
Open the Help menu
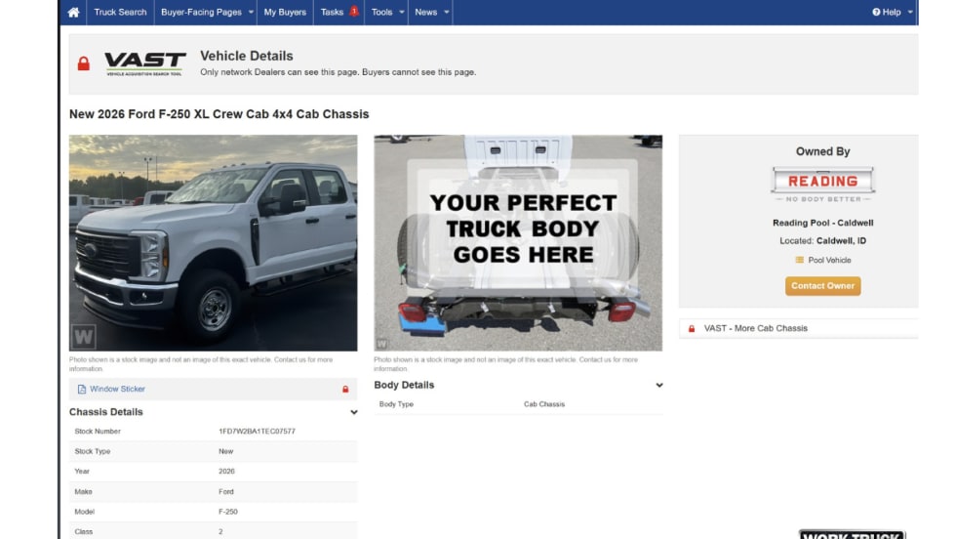pyautogui.click(x=892, y=13)
